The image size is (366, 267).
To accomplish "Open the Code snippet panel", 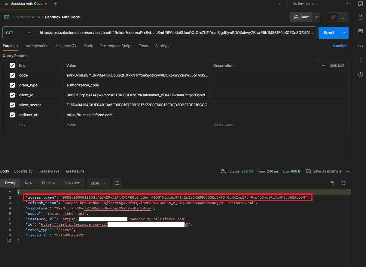I will [360, 46].
